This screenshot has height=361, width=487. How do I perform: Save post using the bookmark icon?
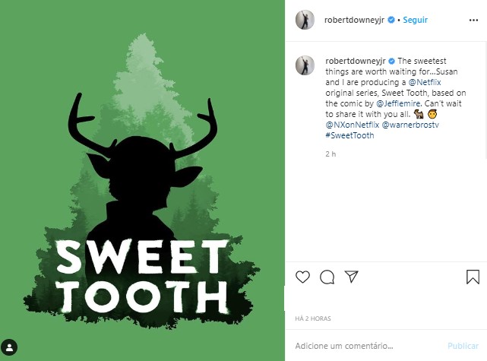coord(472,277)
